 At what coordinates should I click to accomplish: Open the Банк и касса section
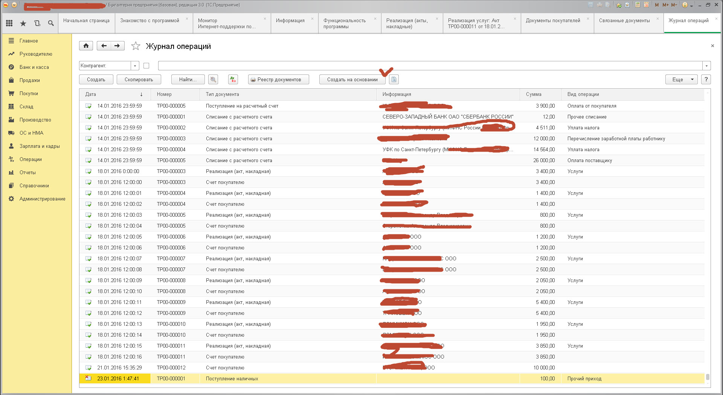pos(34,67)
